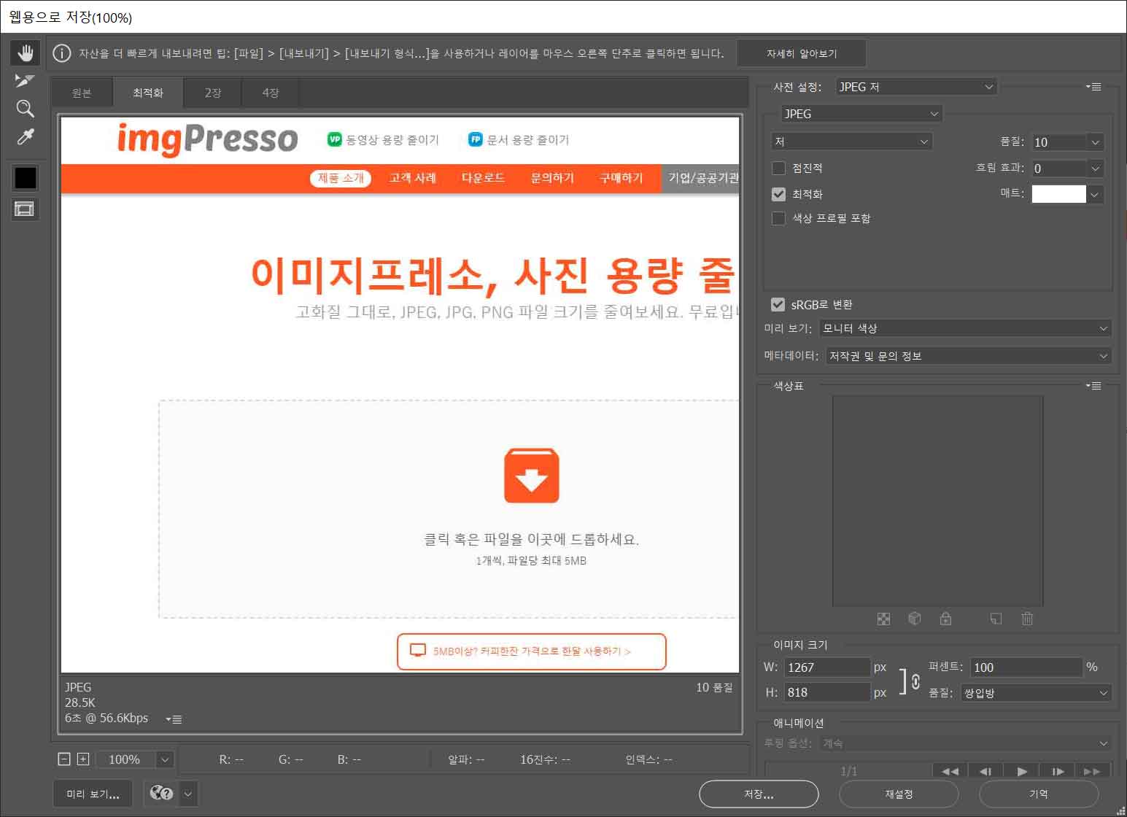Click the 저장... button to save
Viewport: 1127px width, 817px height.
pyautogui.click(x=758, y=794)
